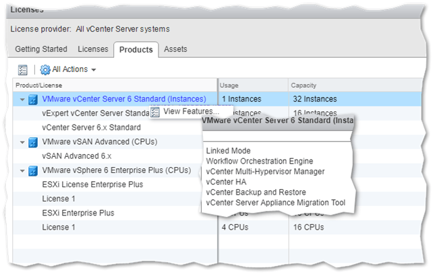
Task: Click vCenter HA in the features list
Action: point(226,182)
